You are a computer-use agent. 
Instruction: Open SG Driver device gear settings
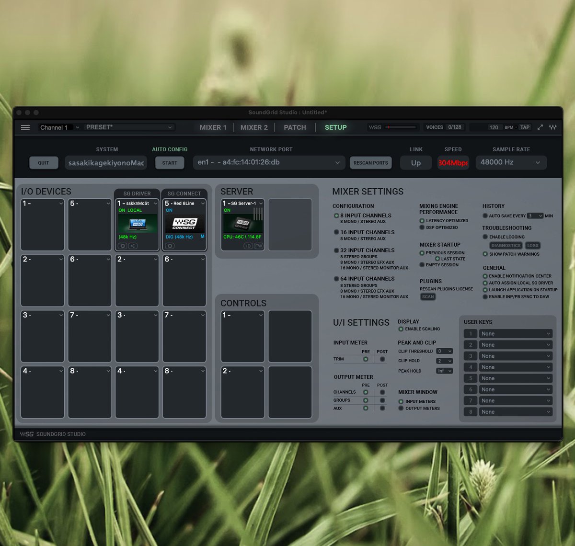click(123, 246)
